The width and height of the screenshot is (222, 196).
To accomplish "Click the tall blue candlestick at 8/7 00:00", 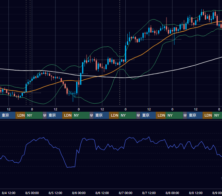I will click(125, 54).
